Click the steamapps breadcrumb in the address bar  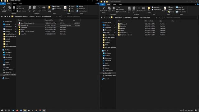(127, 17)
